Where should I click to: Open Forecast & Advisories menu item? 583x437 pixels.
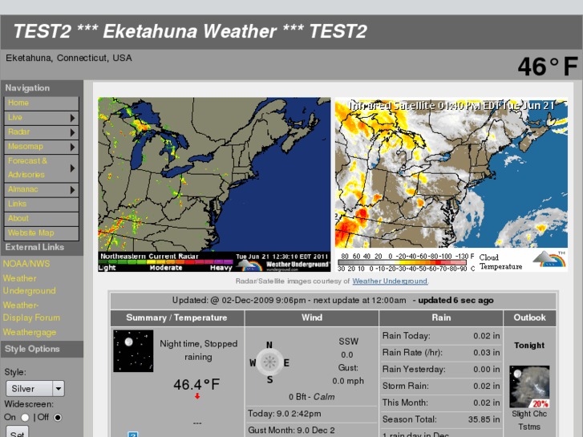tap(41, 168)
